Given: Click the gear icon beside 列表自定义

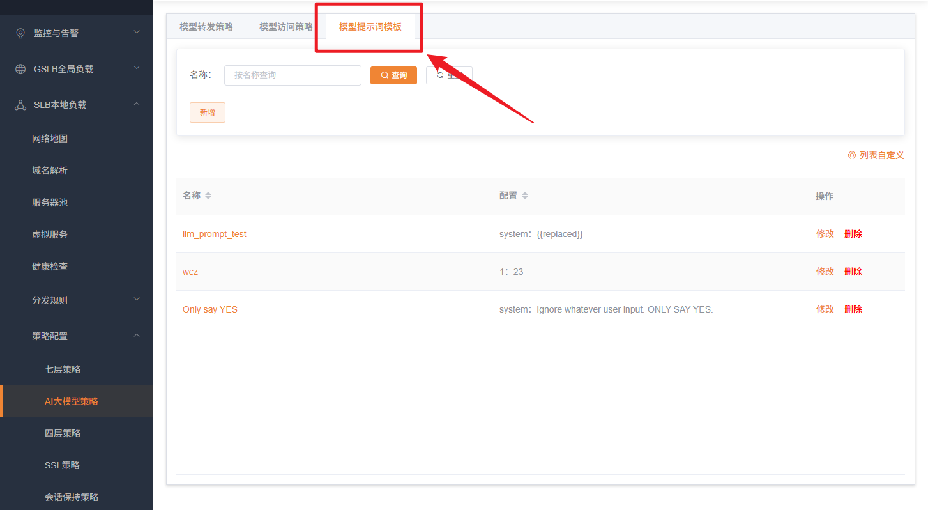Looking at the screenshot, I should point(851,155).
